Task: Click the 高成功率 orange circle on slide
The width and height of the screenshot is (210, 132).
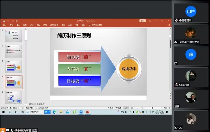Action: click(127, 69)
